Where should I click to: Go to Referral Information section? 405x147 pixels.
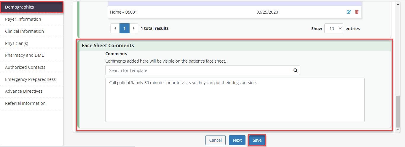tap(25, 103)
